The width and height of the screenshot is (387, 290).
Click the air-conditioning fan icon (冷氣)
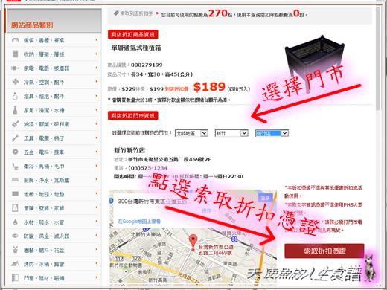15,82
